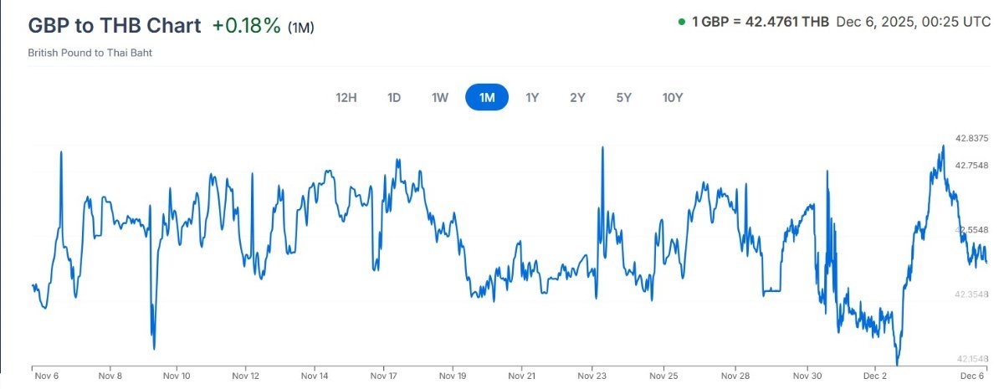Click the Dec 6 x-axis date label
The width and height of the screenshot is (1004, 389).
[972, 376]
